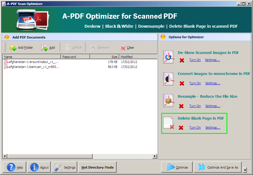The width and height of the screenshot is (253, 175).
Task: Close the A-PDF Scan Optimizer window
Action: pos(249,4)
